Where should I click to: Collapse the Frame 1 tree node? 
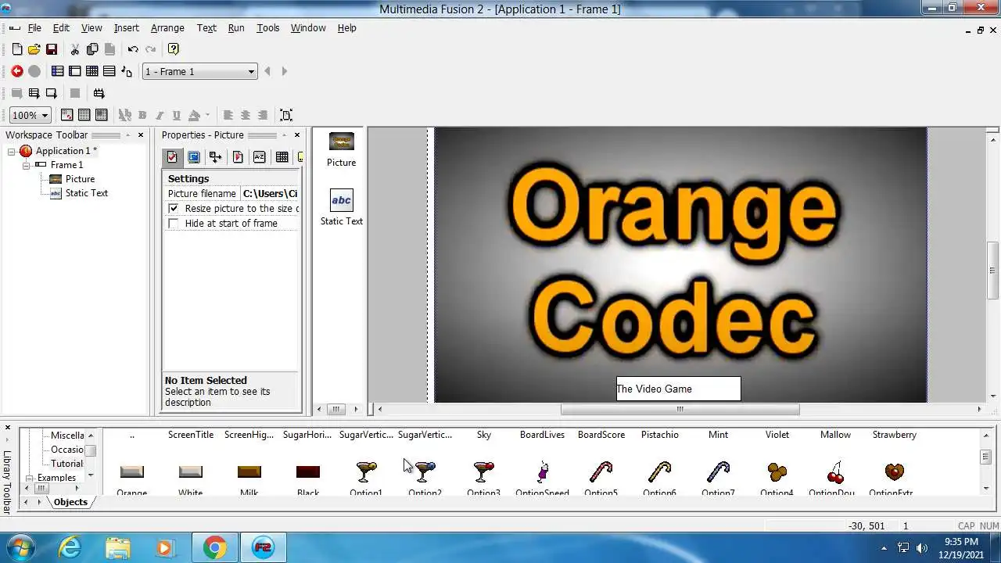26,165
